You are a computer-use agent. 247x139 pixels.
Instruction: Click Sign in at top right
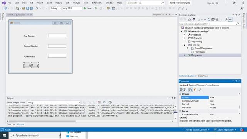point(211,3)
